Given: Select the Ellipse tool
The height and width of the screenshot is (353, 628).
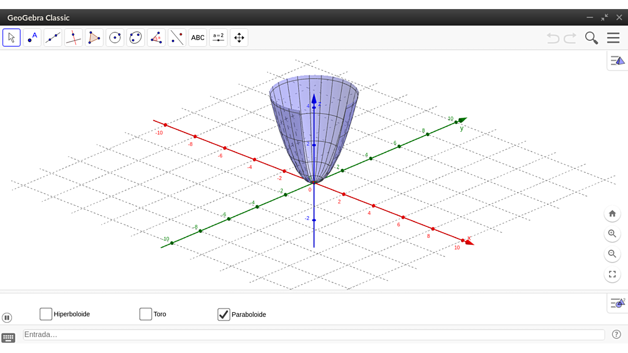Looking at the screenshot, I should tap(135, 37).
